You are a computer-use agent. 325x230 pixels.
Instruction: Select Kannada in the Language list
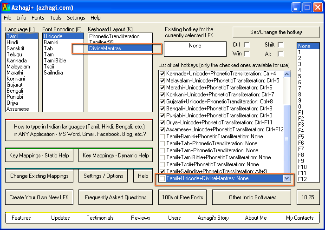tap(22, 61)
